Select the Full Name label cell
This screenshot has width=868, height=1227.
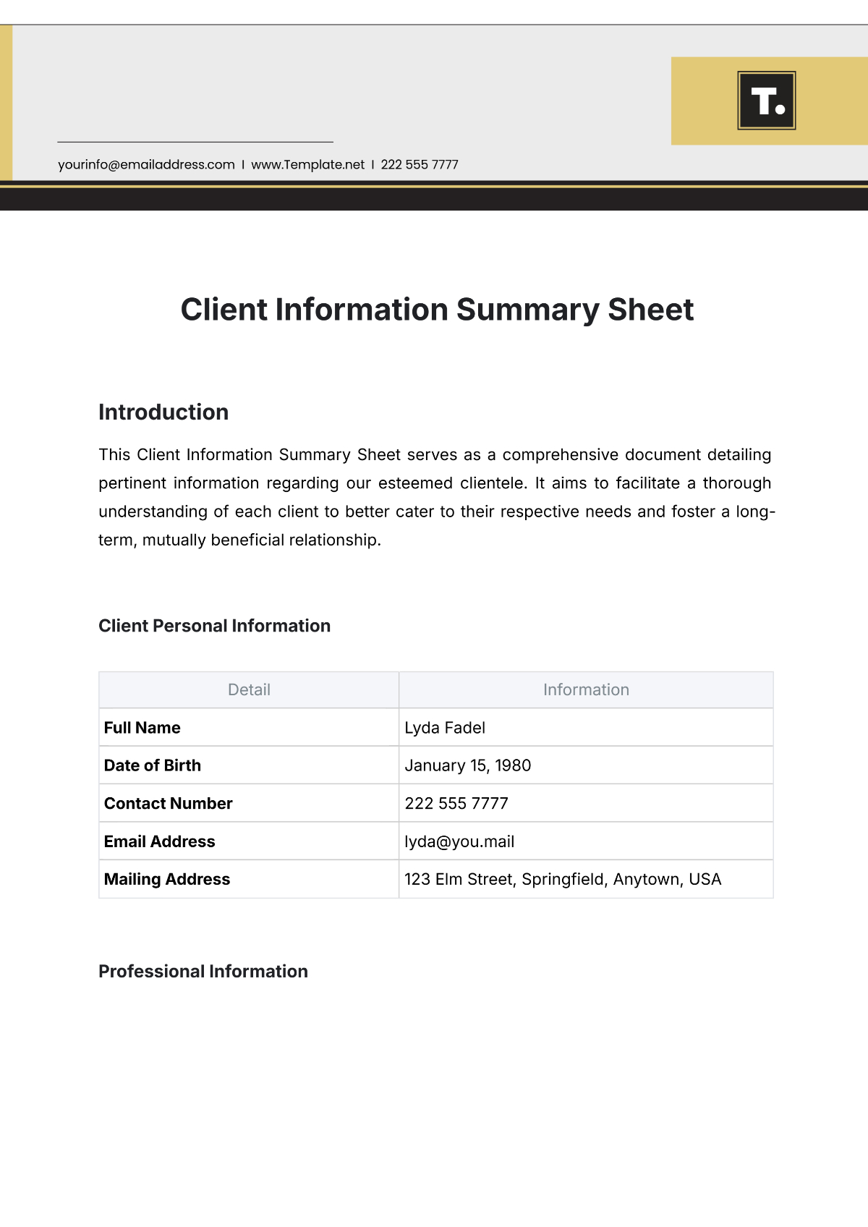[x=142, y=728]
